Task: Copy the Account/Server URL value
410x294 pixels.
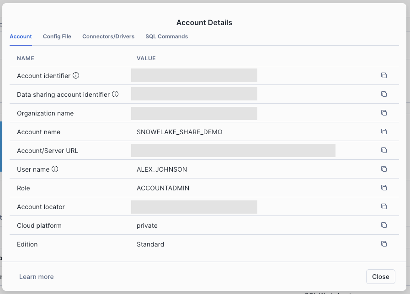Action: click(x=384, y=150)
